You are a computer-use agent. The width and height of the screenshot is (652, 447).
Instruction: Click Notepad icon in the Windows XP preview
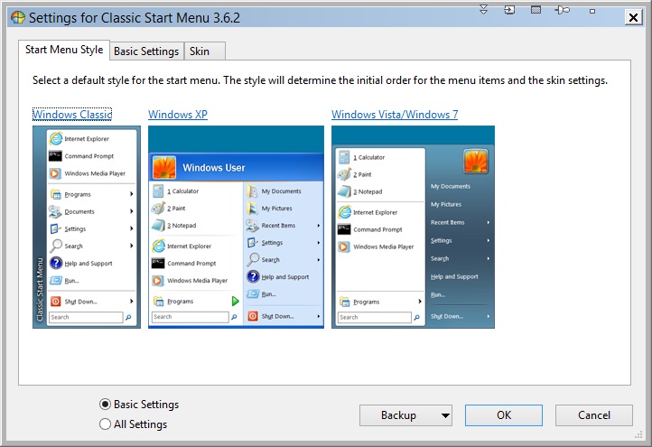coord(158,226)
